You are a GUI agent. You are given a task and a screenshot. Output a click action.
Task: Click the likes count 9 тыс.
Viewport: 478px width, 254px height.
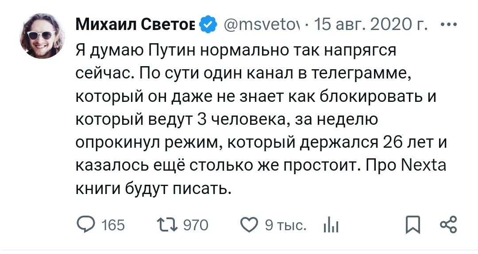click(x=285, y=225)
